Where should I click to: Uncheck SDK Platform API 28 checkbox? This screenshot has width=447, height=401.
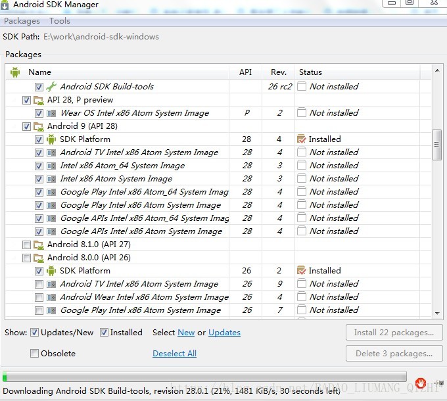(x=39, y=139)
